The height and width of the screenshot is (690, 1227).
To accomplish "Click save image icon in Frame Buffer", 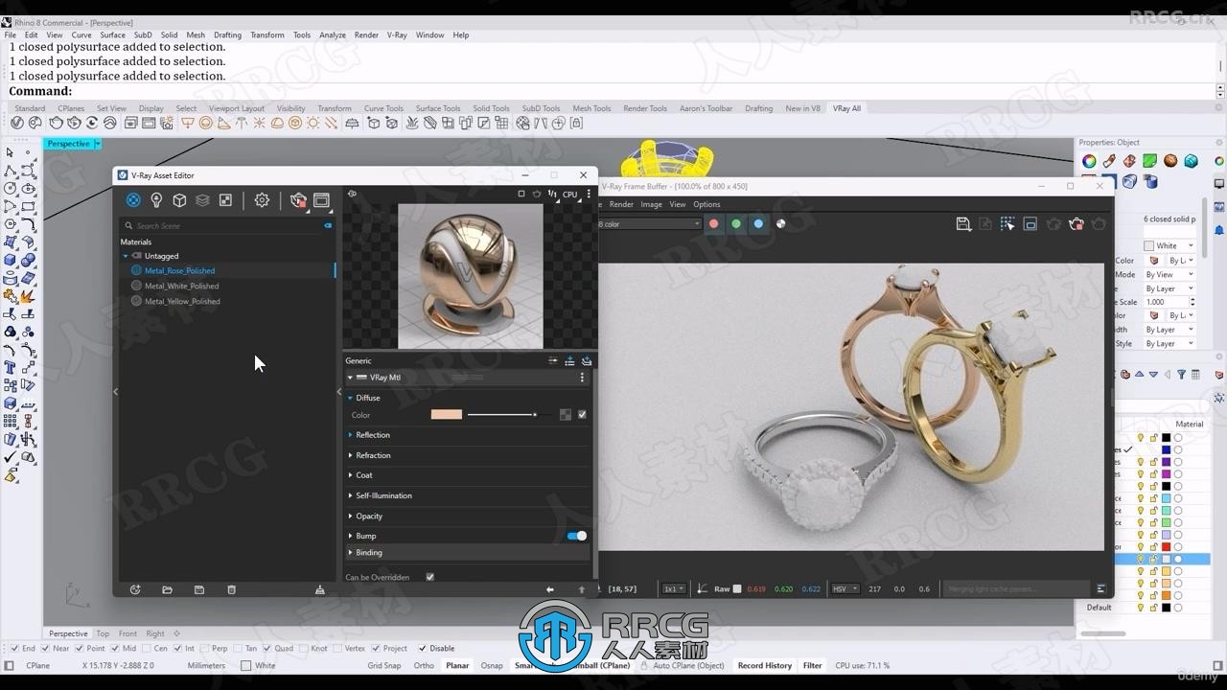I will [x=963, y=223].
